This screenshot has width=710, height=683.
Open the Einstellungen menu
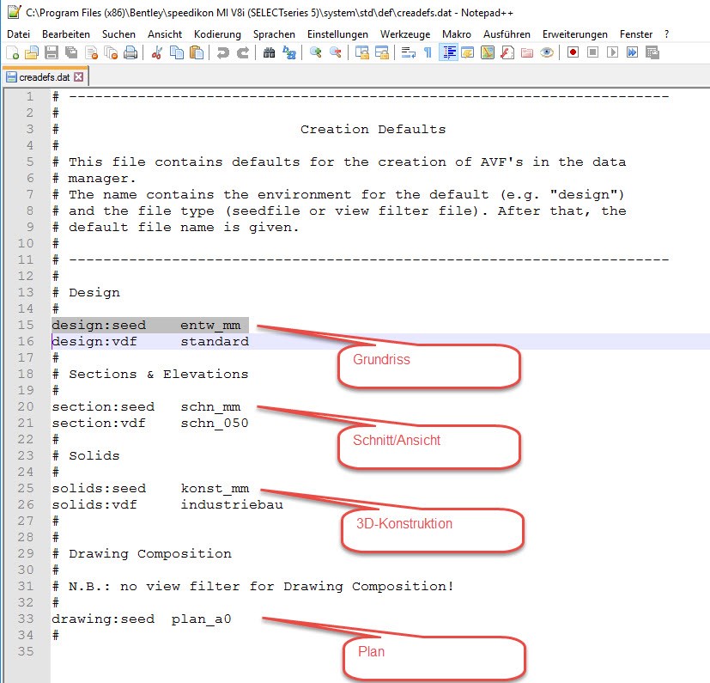(337, 34)
